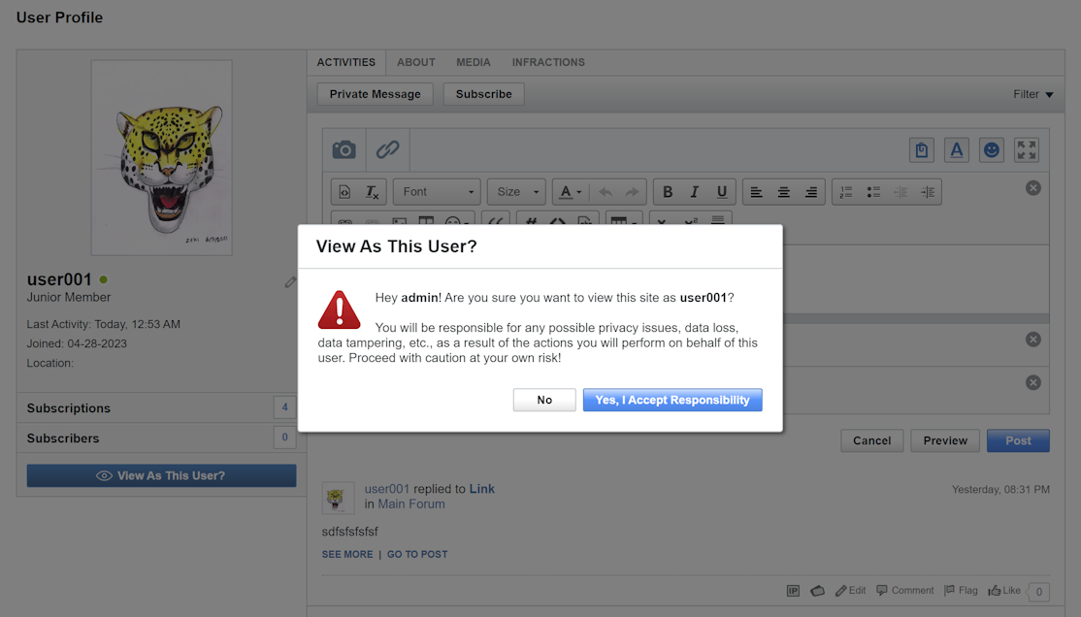Open Subscriptions count 4
The image size is (1081, 617).
[284, 407]
